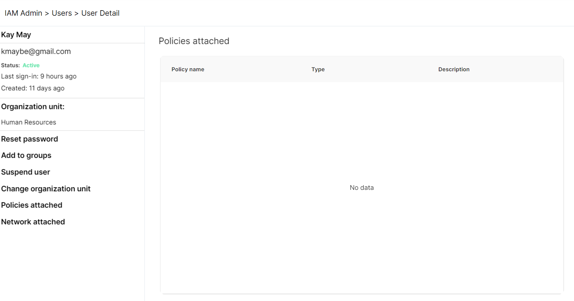This screenshot has height=301, width=574.
Task: Open Reset password action
Action: pos(30,139)
